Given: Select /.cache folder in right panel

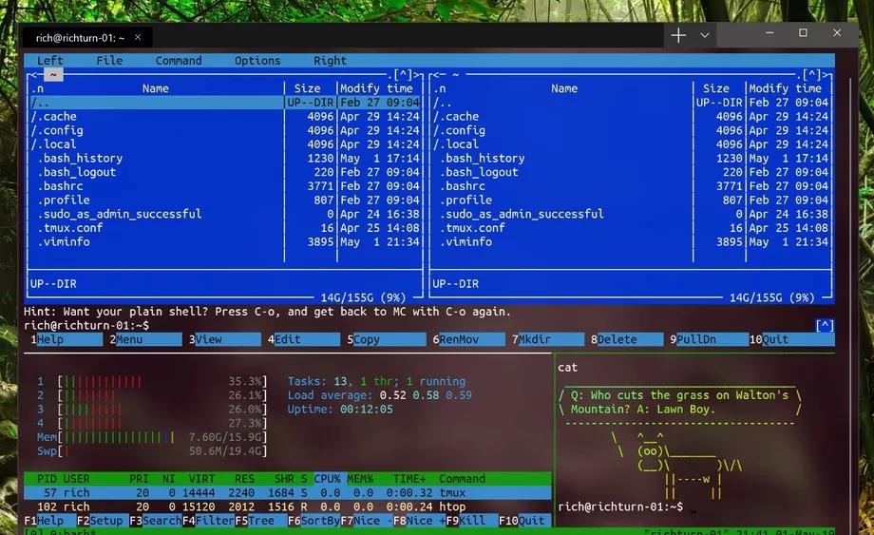Looking at the screenshot, I should point(631,117).
